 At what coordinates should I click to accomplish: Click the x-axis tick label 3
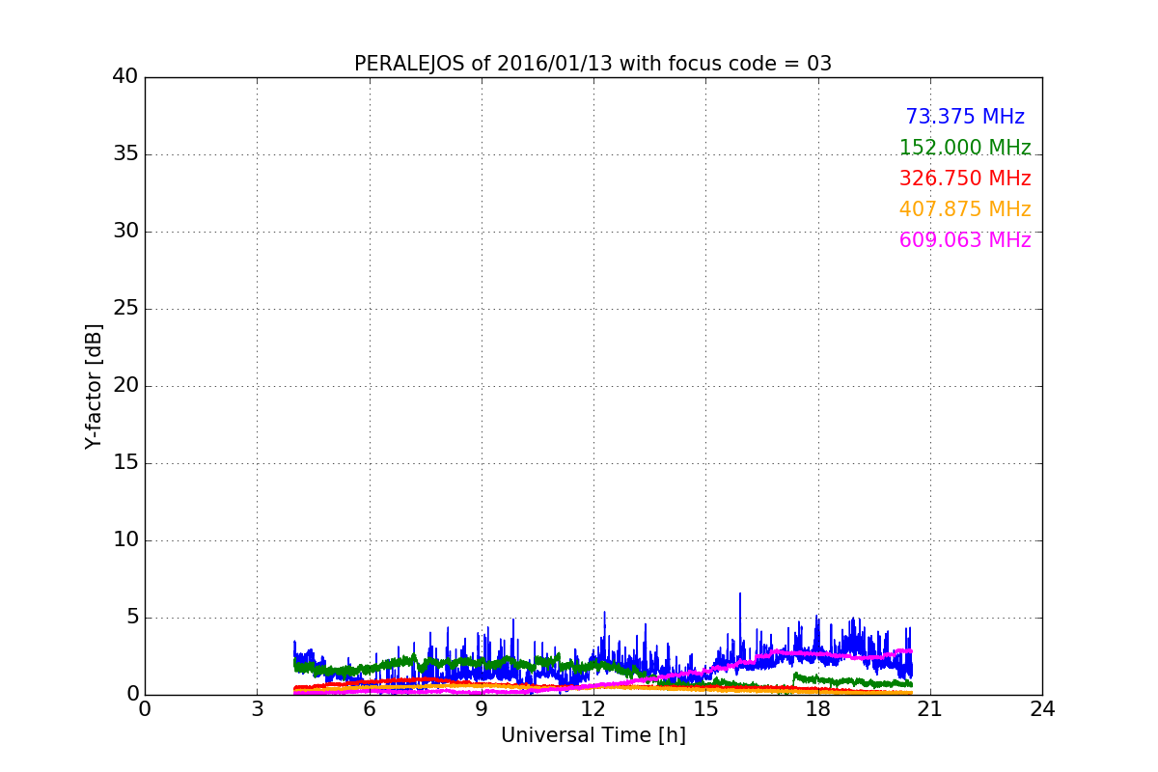pos(257,709)
